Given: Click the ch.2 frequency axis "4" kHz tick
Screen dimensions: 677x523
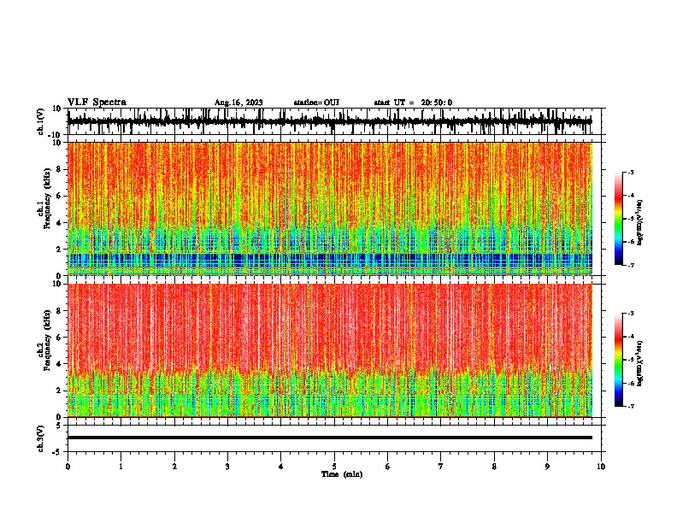Looking at the screenshot, I should pyautogui.click(x=59, y=364).
